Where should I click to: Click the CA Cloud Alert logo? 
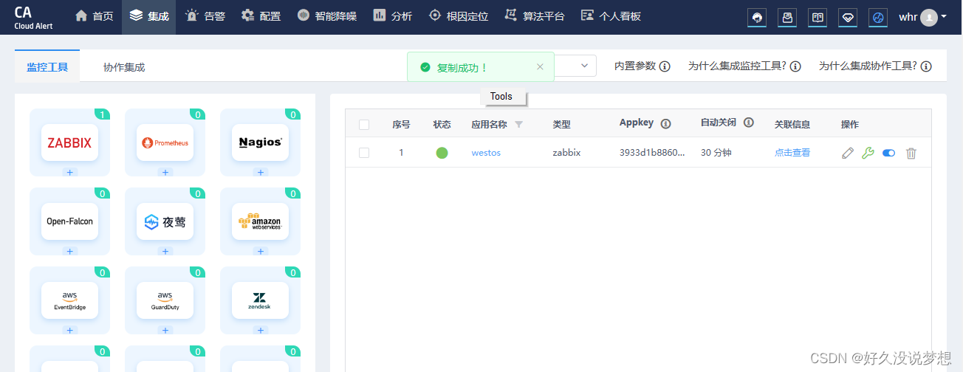(33, 17)
